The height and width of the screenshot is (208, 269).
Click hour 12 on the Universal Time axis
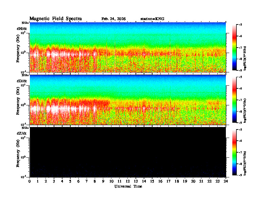click(128, 181)
